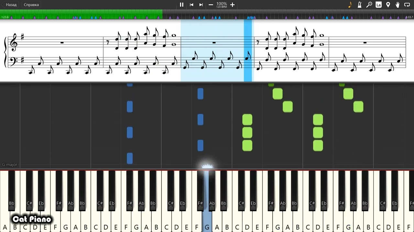Pause the song playback
The width and height of the screenshot is (414, 232).
pyautogui.click(x=181, y=5)
